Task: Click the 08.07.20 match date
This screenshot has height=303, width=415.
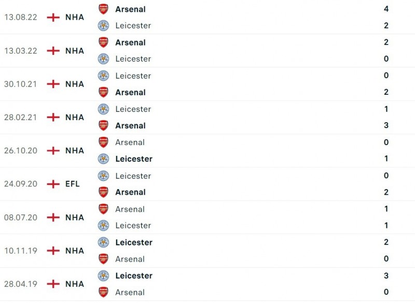Action: 20,218
